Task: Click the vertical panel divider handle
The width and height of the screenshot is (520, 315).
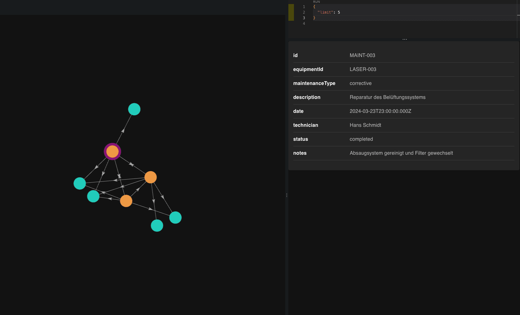Action: pos(287,195)
